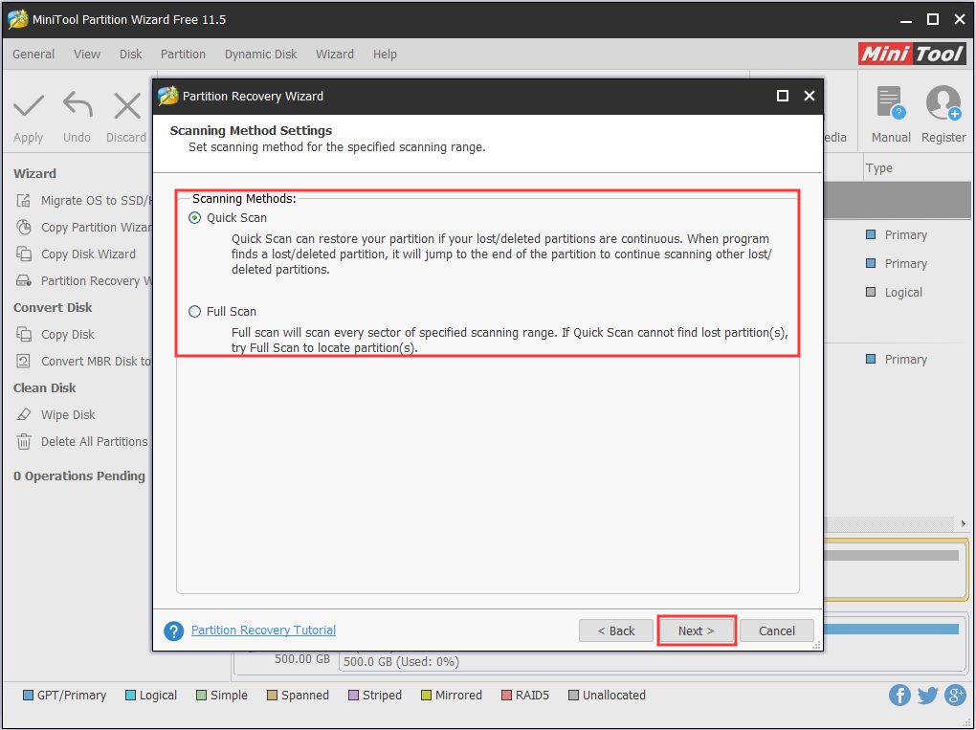Click the Clean Disk section header
The image size is (976, 730).
coord(45,387)
